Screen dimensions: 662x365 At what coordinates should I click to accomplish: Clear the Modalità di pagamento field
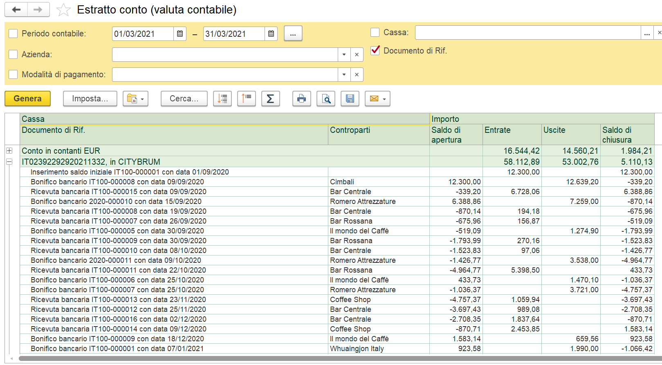point(357,74)
